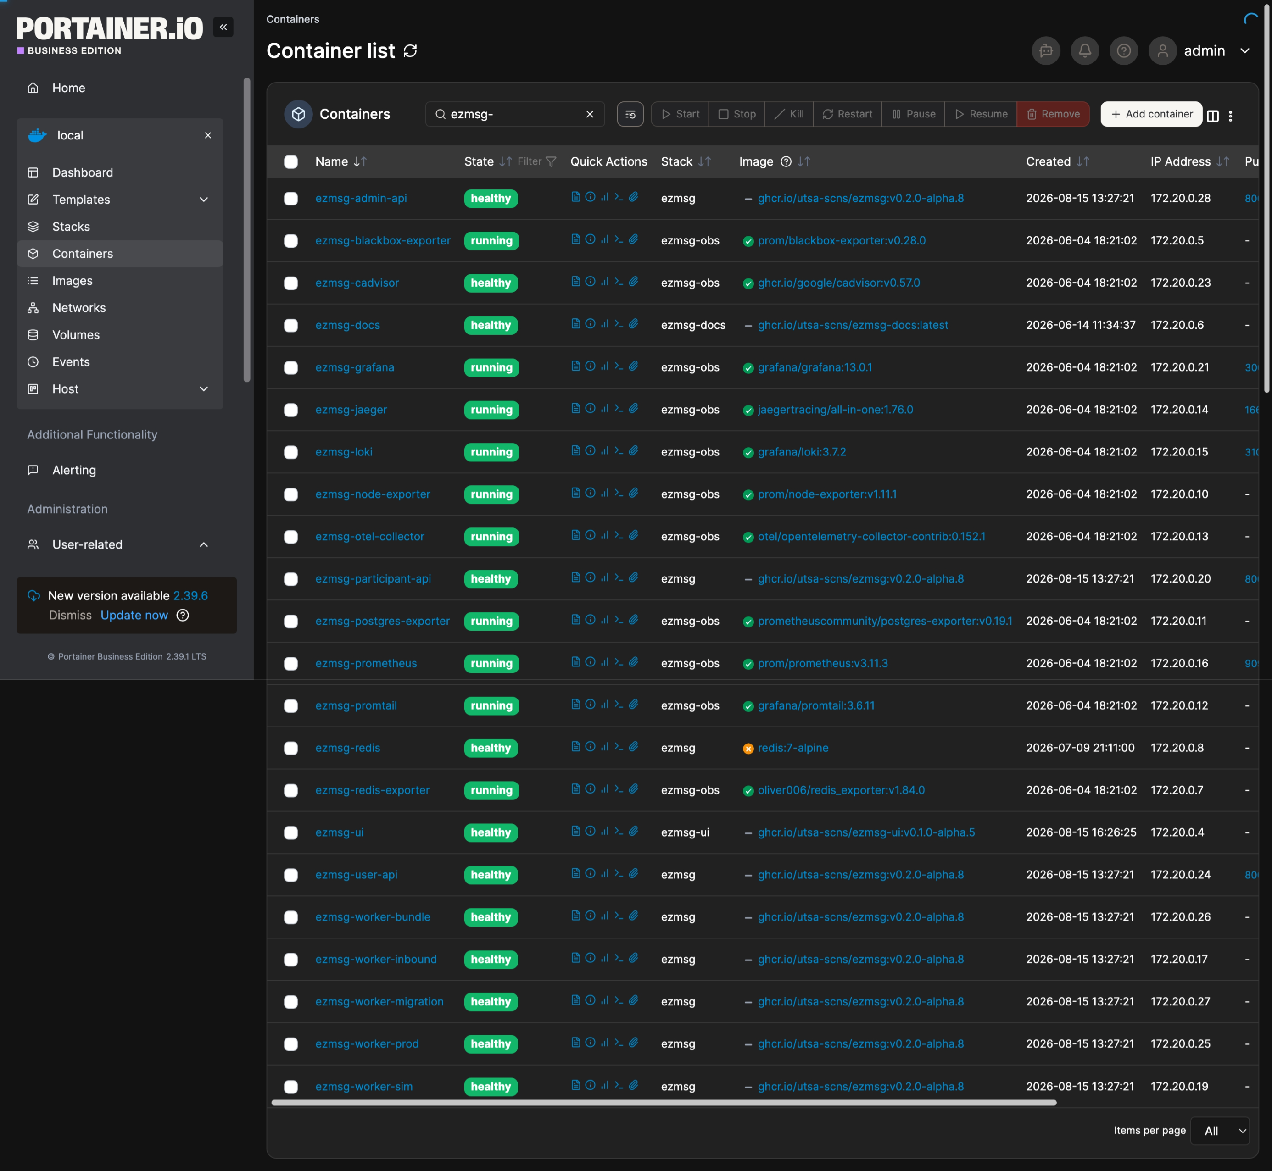Open help icon next to Image column
Image resolution: width=1272 pixels, height=1171 pixels.
pyautogui.click(x=786, y=161)
